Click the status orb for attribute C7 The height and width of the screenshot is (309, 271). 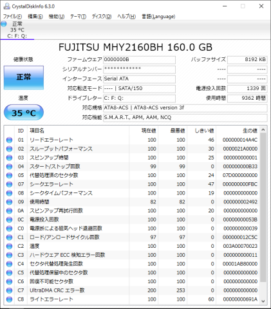(x=9, y=290)
